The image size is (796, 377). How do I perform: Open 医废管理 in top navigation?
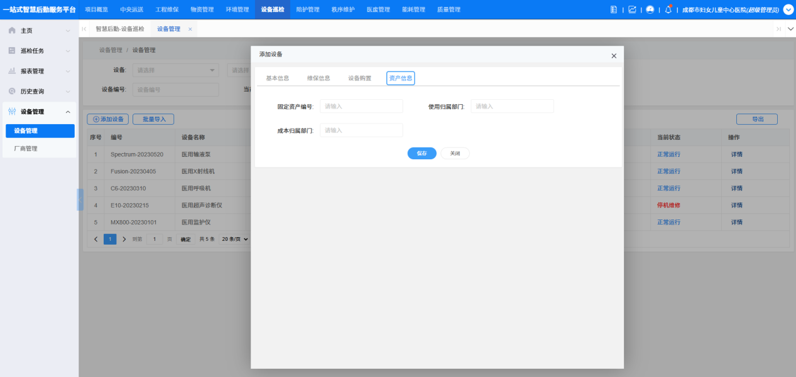tap(378, 9)
